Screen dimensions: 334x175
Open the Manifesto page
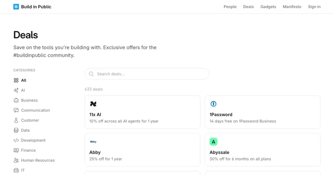292,7
